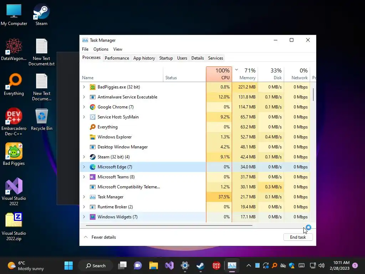The image size is (365, 274).
Task: Expand the Microsoft Teams (8) group
Action: (84, 177)
